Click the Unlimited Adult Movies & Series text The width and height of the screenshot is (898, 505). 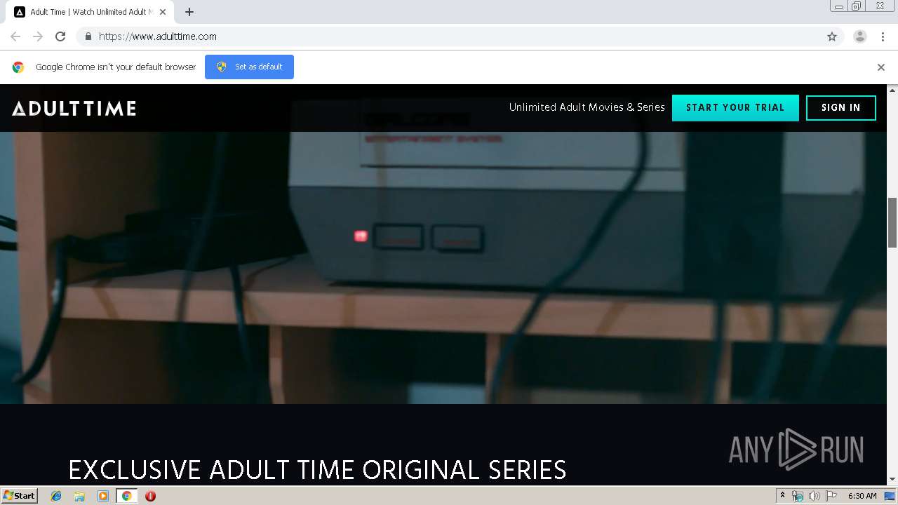(x=587, y=107)
